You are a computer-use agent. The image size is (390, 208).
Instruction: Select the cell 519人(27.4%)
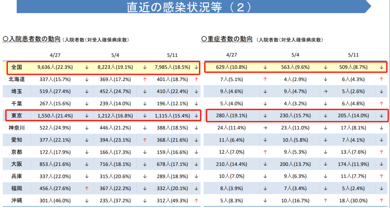coord(55,91)
